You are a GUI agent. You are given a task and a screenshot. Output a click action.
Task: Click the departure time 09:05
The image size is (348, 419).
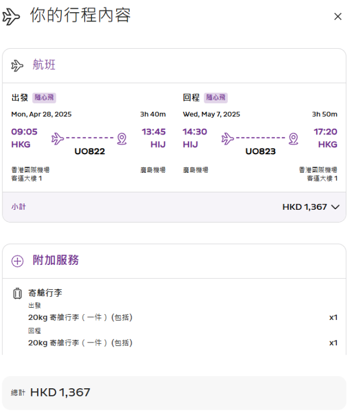tap(24, 132)
